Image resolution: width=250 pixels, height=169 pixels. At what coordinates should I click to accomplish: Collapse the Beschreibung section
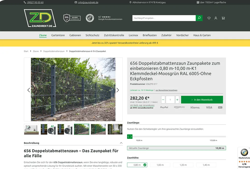121,143
